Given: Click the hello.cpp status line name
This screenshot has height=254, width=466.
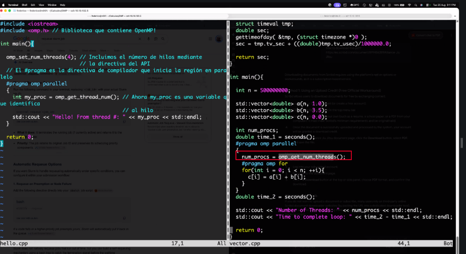Looking at the screenshot, I should 14,243.
